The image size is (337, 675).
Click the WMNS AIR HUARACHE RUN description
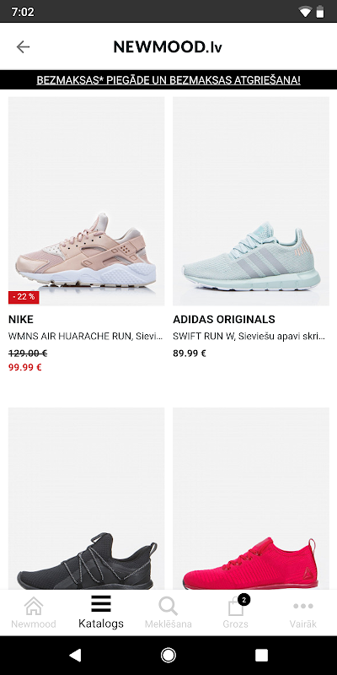click(x=86, y=336)
